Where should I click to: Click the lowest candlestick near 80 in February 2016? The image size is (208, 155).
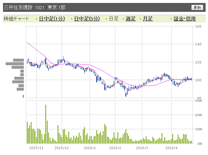coord(126,95)
